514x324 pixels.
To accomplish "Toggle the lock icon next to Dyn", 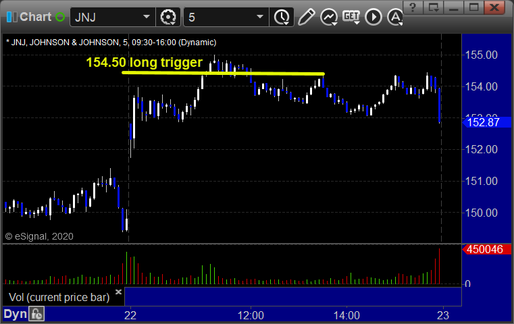I will pyautogui.click(x=36, y=314).
